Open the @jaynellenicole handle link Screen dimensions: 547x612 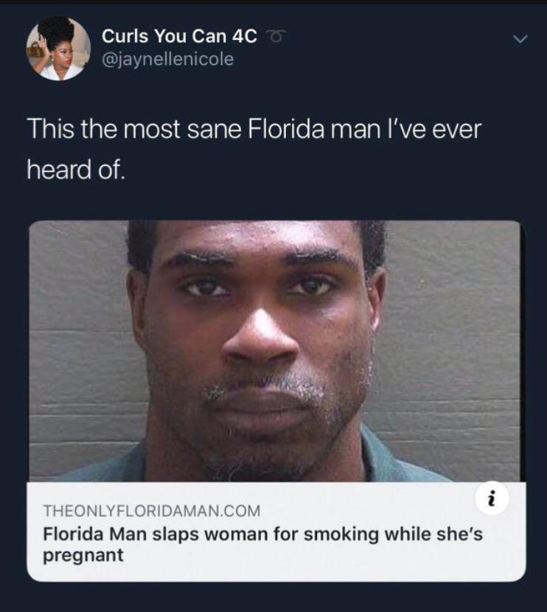pos(168,59)
